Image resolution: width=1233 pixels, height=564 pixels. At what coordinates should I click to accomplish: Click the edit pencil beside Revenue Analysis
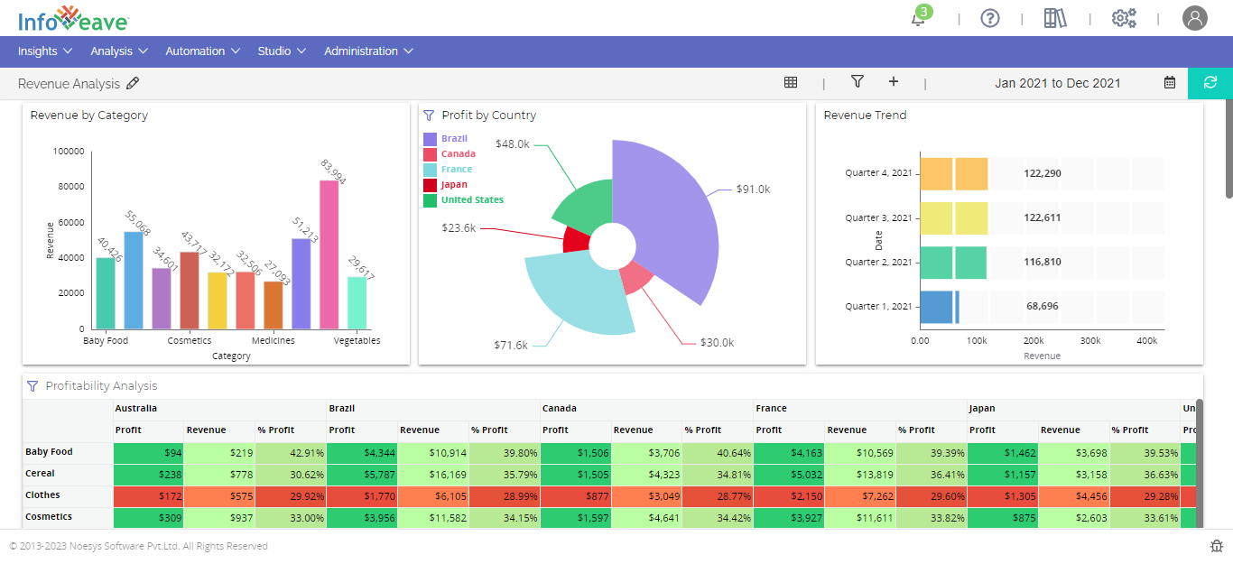[x=133, y=83]
